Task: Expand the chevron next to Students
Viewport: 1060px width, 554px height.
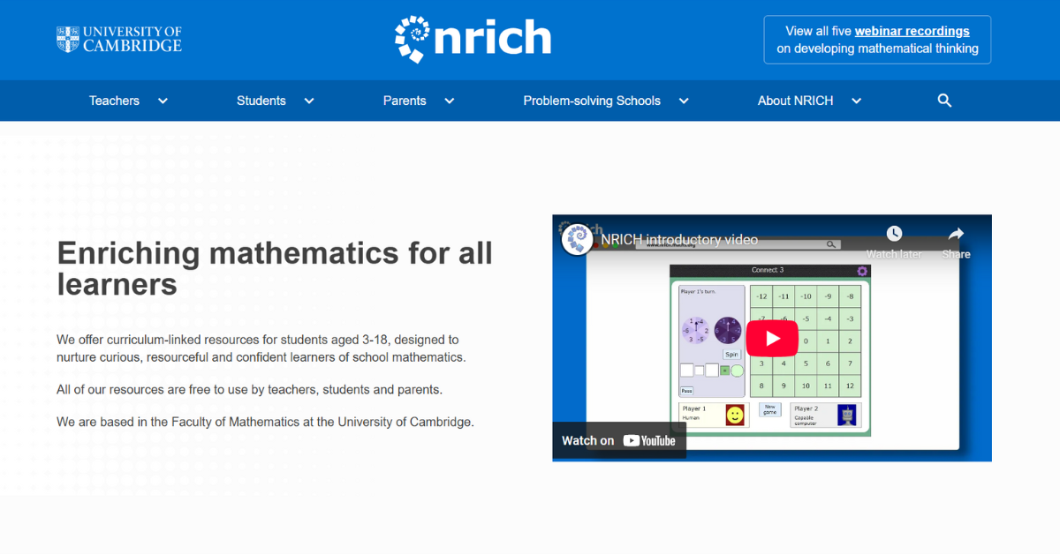Action: pos(309,101)
